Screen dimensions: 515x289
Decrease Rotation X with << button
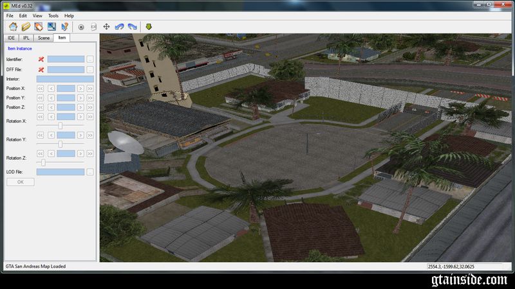40,117
